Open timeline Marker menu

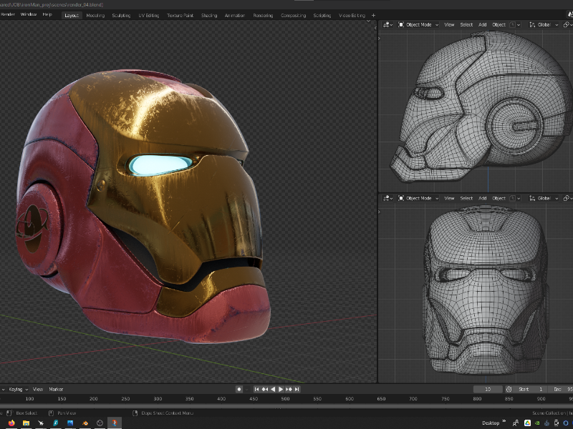click(x=56, y=389)
